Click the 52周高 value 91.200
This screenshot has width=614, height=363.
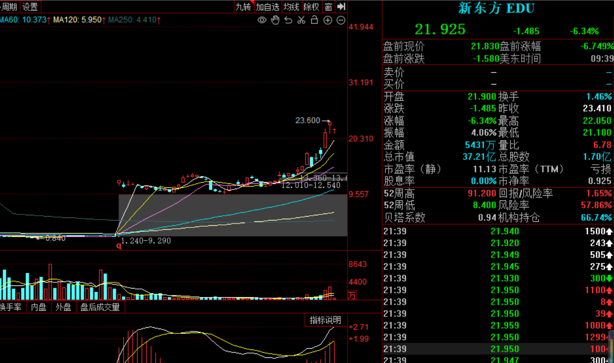(481, 193)
